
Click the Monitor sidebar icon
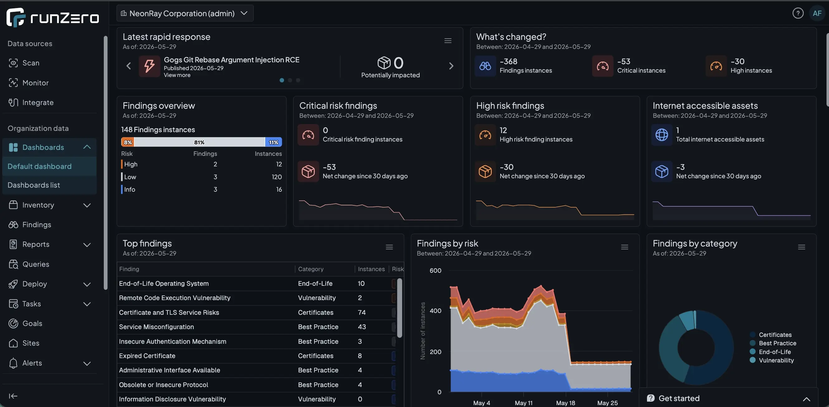click(x=13, y=83)
